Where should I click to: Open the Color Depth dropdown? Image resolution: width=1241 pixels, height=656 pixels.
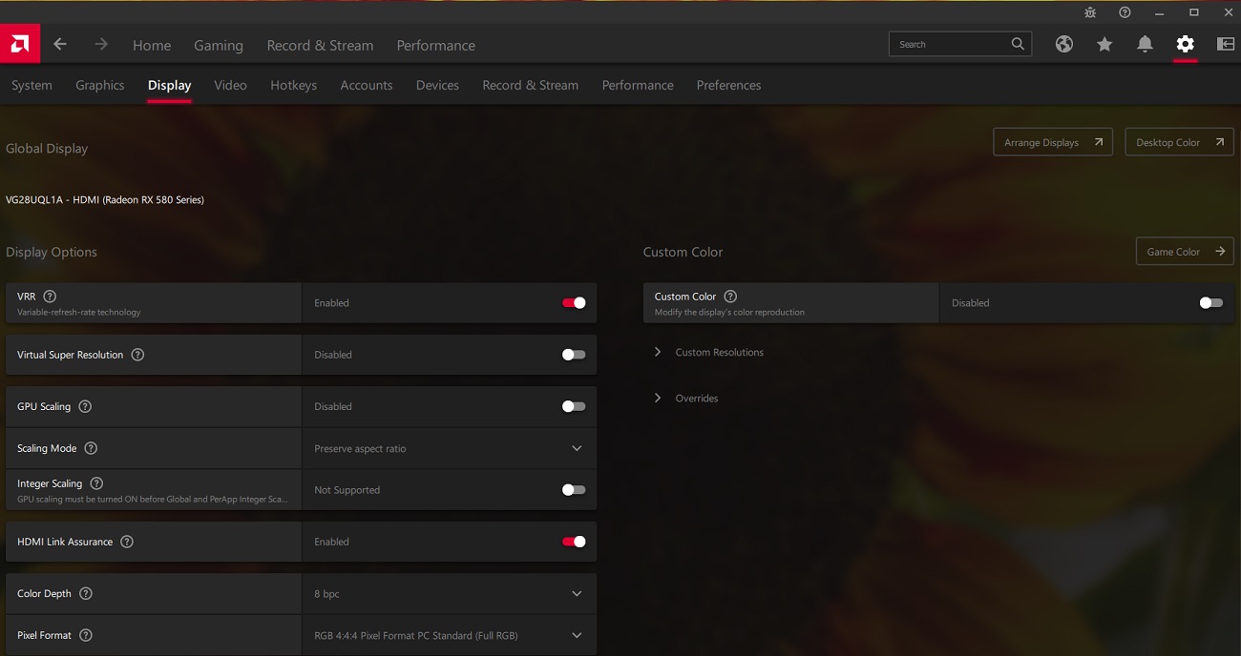tap(450, 593)
